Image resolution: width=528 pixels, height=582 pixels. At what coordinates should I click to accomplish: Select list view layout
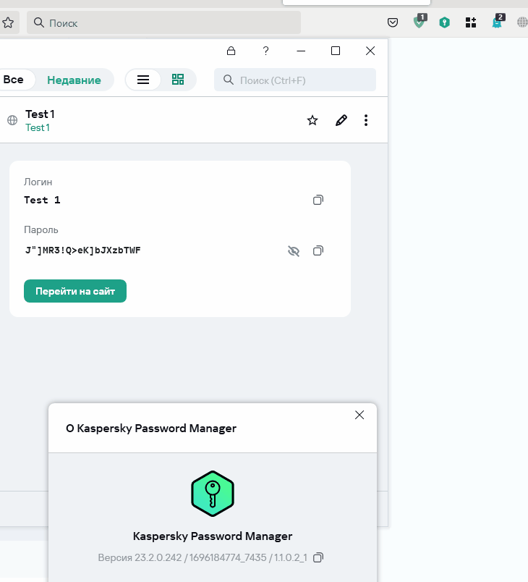pyautogui.click(x=143, y=80)
